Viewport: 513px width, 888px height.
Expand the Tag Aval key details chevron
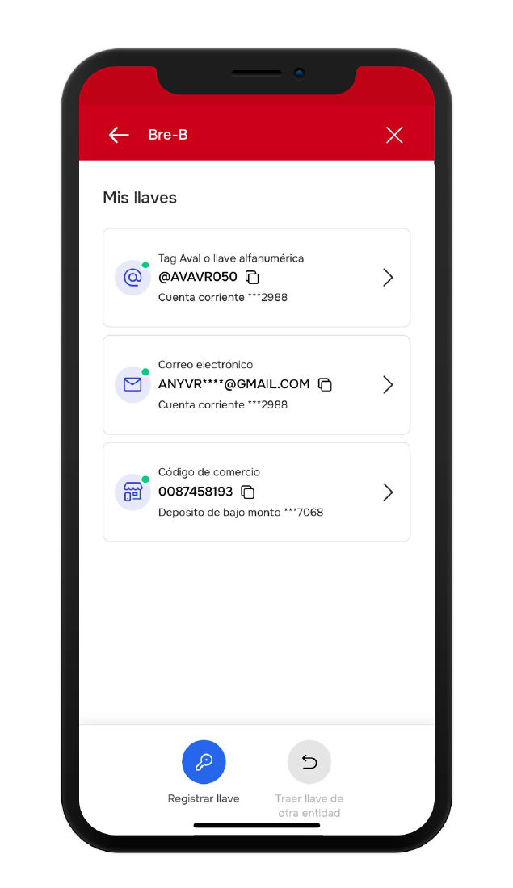click(x=388, y=278)
